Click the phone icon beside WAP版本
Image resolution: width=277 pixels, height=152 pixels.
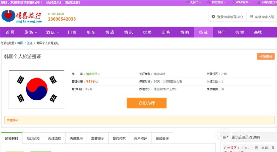pyautogui.click(x=234, y=2)
